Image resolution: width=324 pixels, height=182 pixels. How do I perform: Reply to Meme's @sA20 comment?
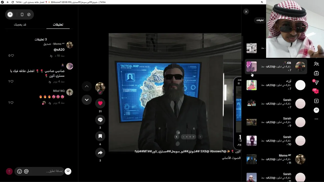[51, 56]
